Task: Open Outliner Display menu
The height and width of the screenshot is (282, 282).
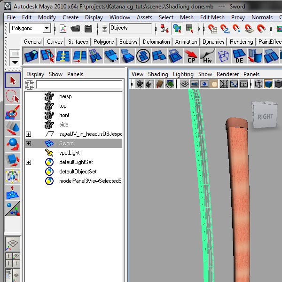Action: coord(35,74)
